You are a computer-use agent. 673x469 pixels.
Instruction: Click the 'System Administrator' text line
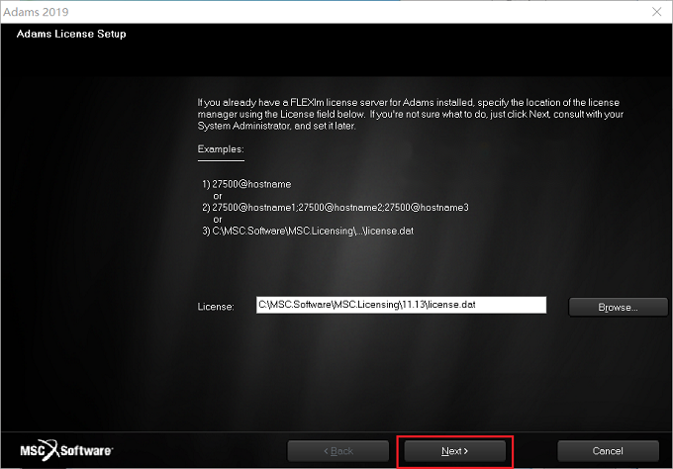coord(276,126)
